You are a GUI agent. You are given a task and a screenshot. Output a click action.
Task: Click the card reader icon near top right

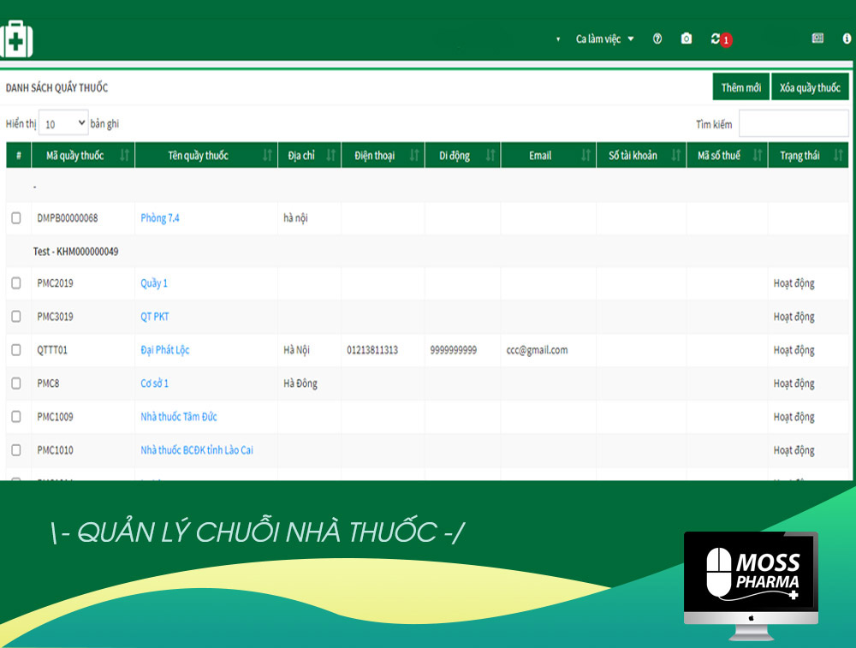(817, 38)
